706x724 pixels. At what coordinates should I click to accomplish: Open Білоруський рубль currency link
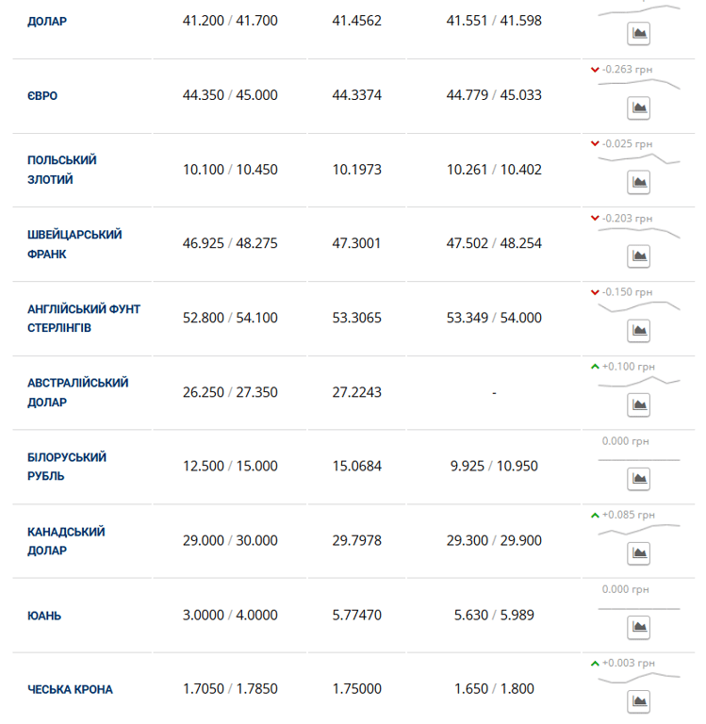(67, 467)
